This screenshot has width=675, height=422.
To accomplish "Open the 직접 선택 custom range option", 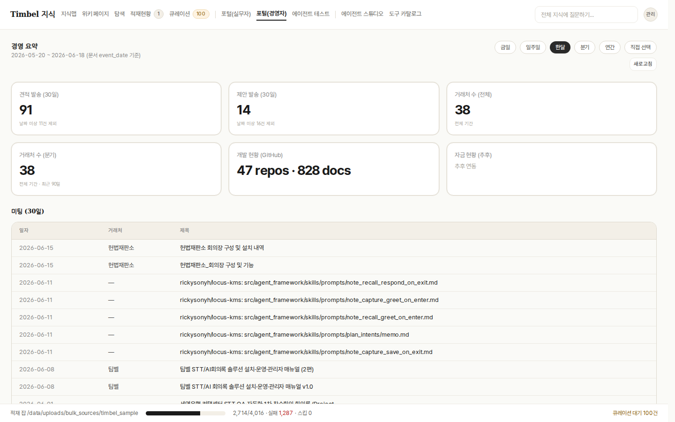I will [x=640, y=47].
